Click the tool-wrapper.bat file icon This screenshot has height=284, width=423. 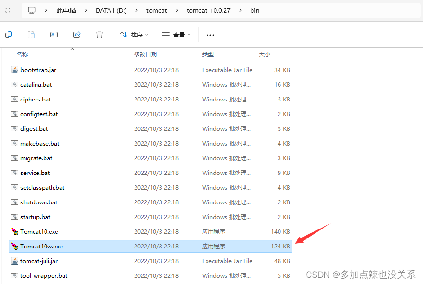(15, 275)
